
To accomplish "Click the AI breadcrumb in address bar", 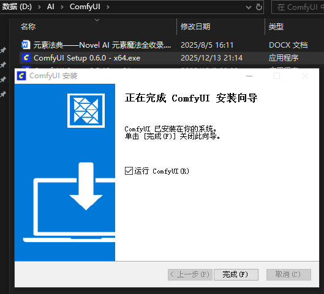I will [x=51, y=7].
